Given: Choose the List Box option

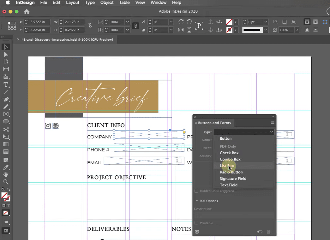Looking at the screenshot, I should tap(227, 166).
